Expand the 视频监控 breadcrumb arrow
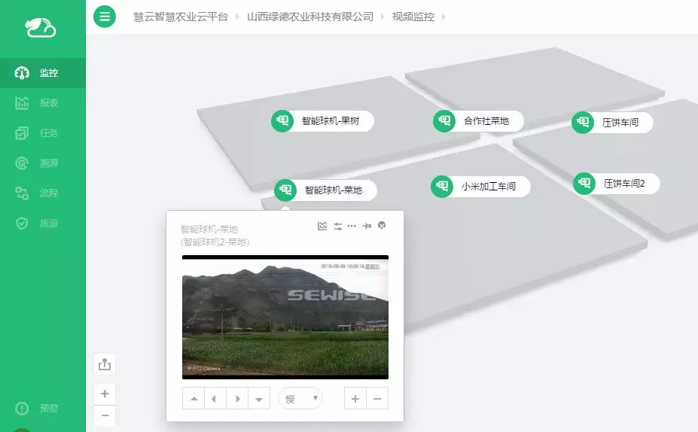The width and height of the screenshot is (698, 432). pos(443,17)
